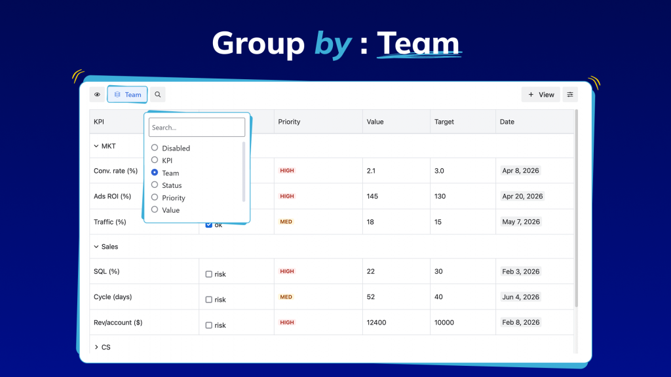The height and width of the screenshot is (377, 671).
Task: Click the eye visibility icon in toolbar
Action: 98,95
